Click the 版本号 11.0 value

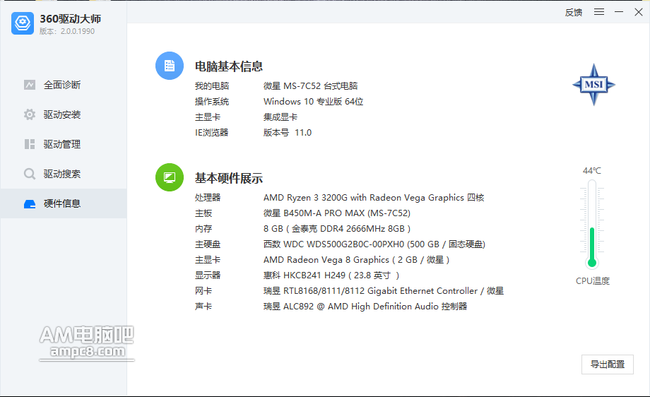[x=288, y=133]
